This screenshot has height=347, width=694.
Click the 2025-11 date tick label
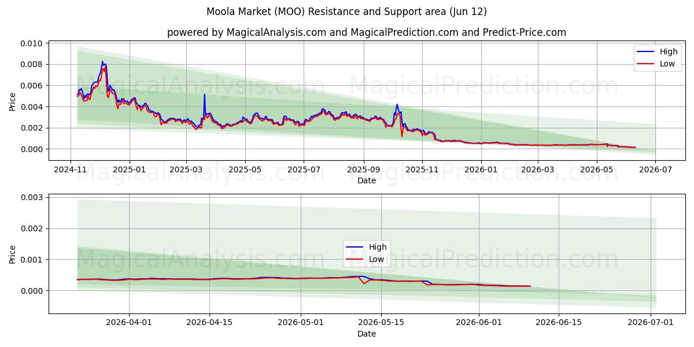(x=422, y=170)
